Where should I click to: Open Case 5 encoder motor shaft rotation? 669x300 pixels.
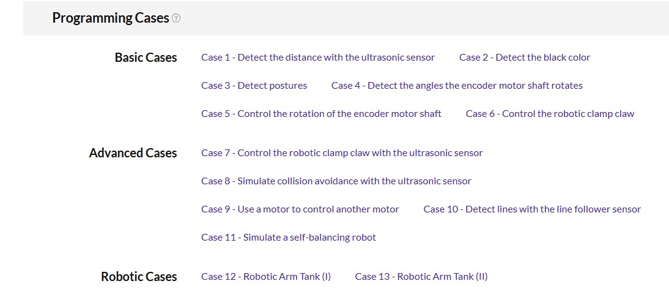pos(321,114)
